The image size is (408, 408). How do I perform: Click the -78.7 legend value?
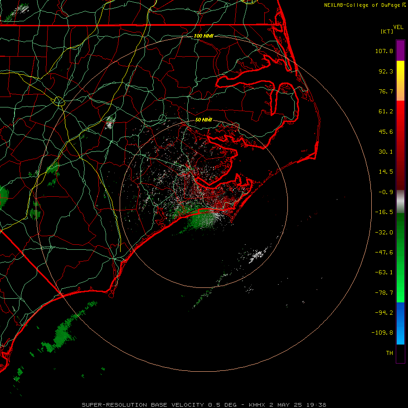[x=384, y=293]
